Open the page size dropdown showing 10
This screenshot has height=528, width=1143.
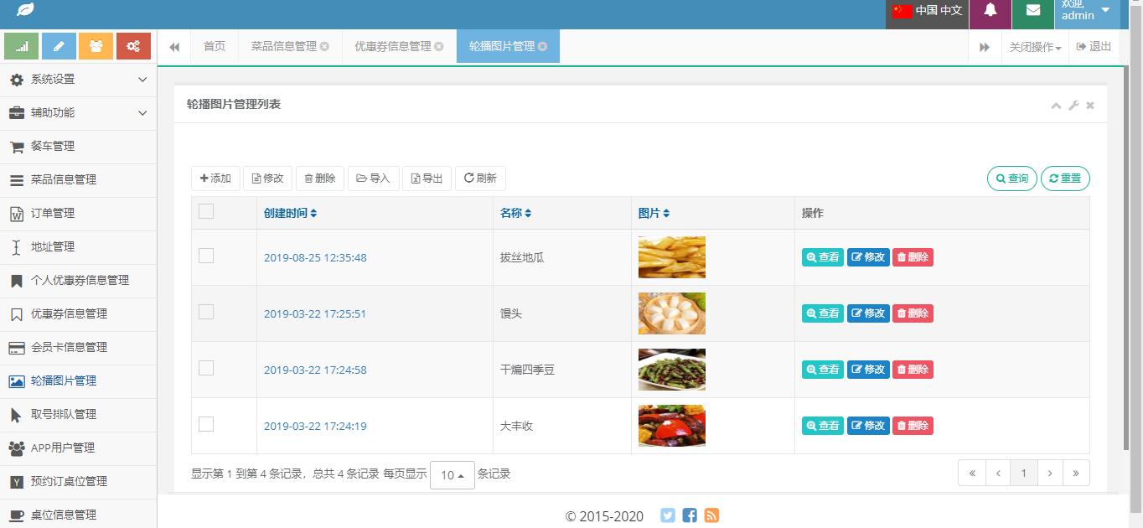(453, 475)
